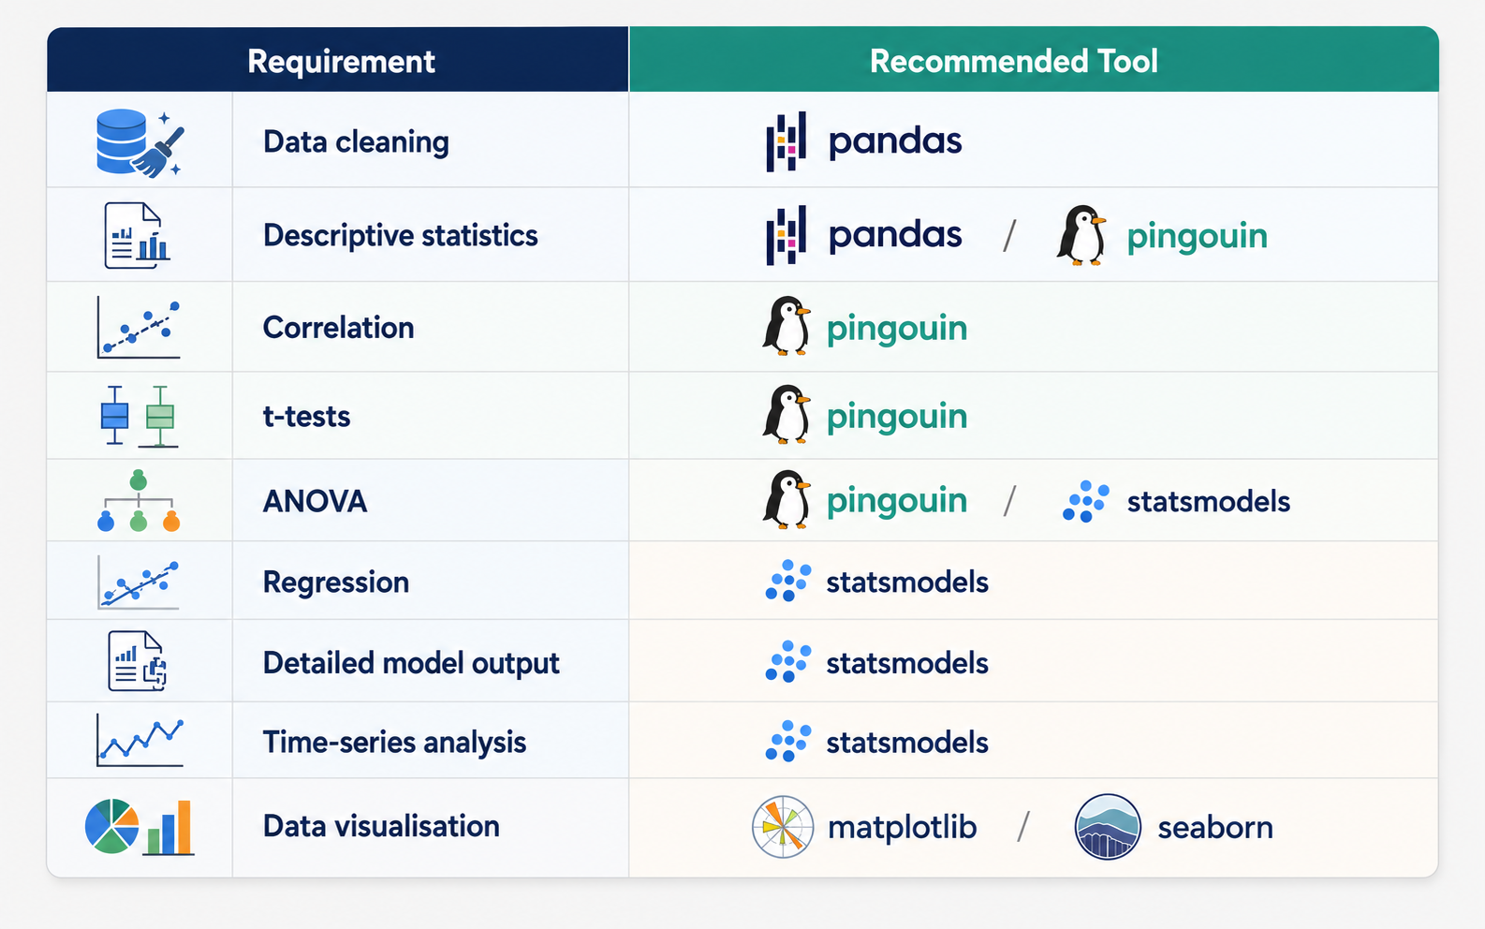
Task: Click 'statsmodels' word in ANOVA row
Action: coord(1208,502)
